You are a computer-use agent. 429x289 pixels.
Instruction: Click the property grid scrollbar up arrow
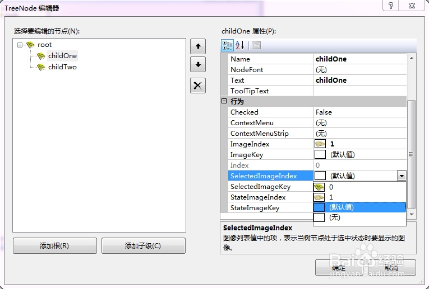point(412,58)
